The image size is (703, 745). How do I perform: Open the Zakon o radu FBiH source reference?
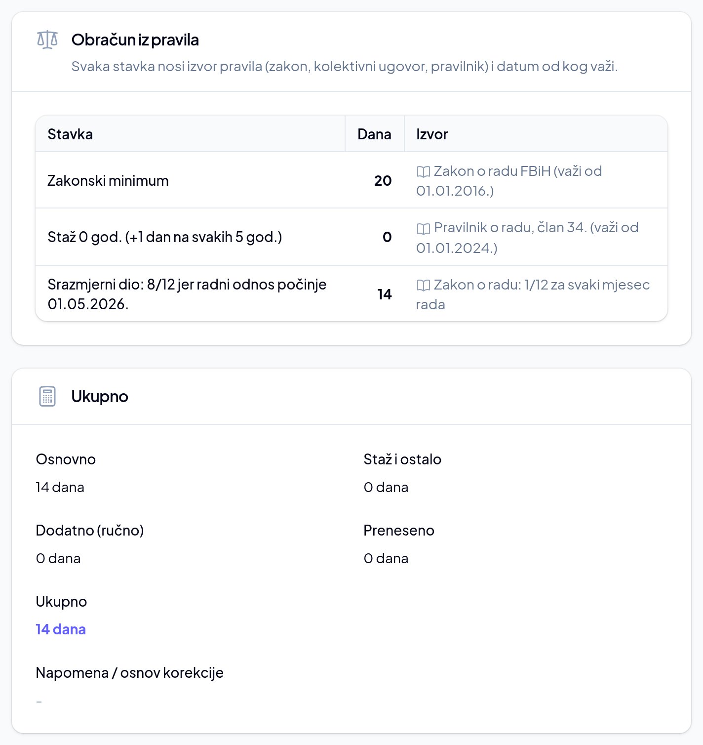coord(509,181)
